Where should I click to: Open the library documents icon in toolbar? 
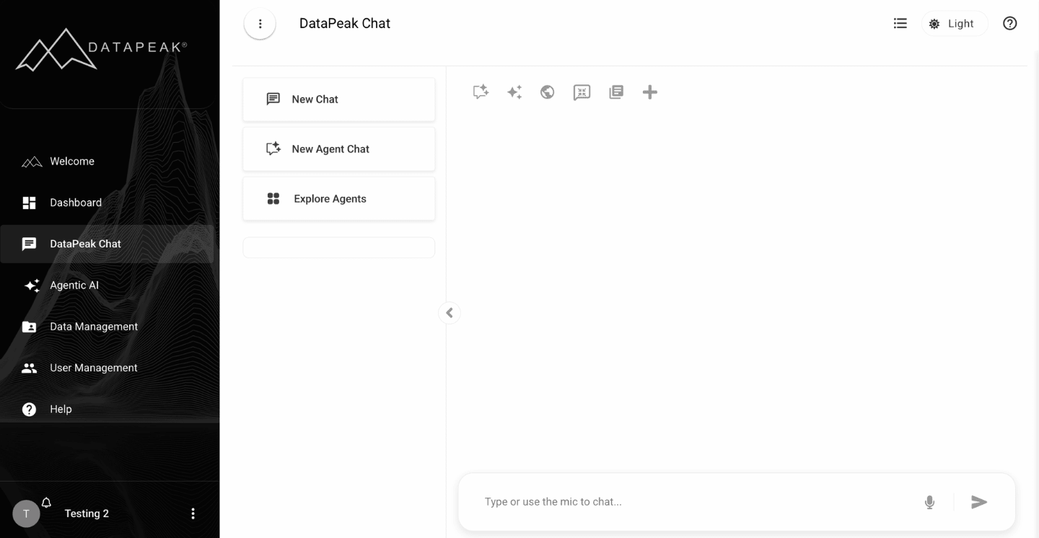coord(616,92)
